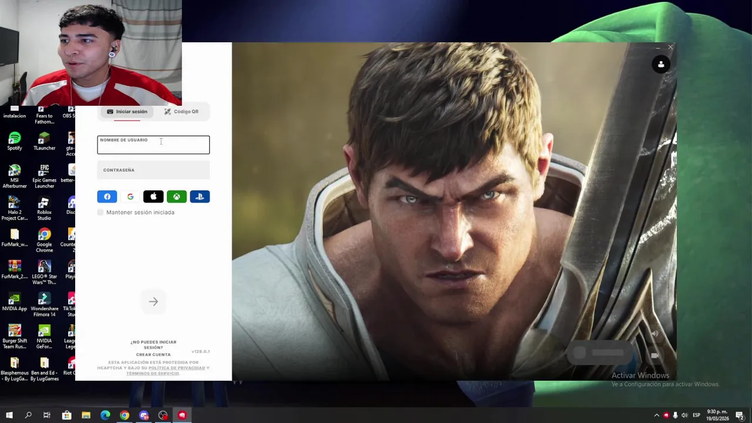752x423 pixels.
Task: Toggle the background video camera icon
Action: point(655,355)
